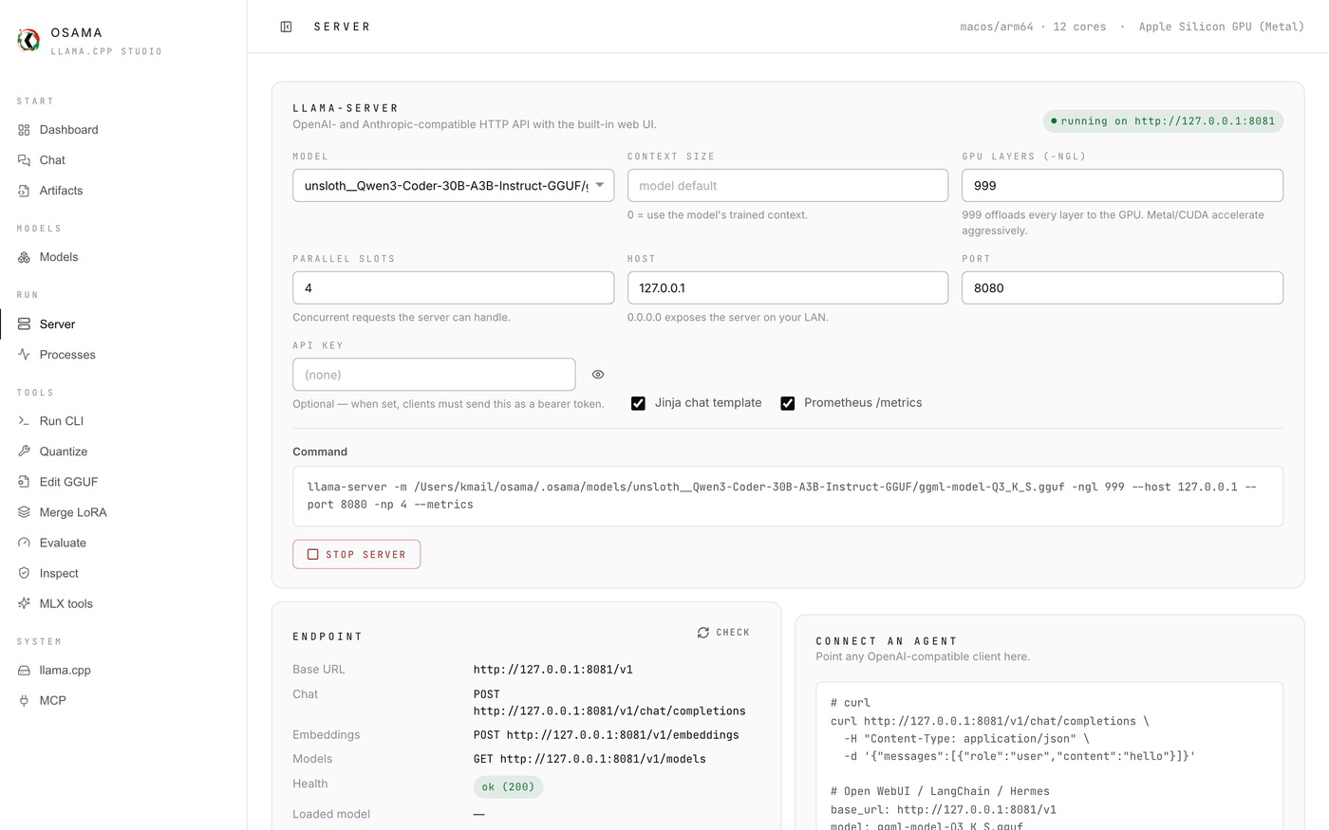Click the curl snippet code block
1329x830 pixels.
coord(1049,756)
